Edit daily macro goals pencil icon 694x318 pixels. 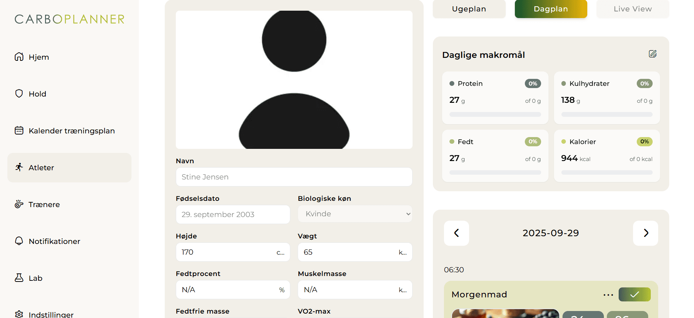[x=653, y=54]
